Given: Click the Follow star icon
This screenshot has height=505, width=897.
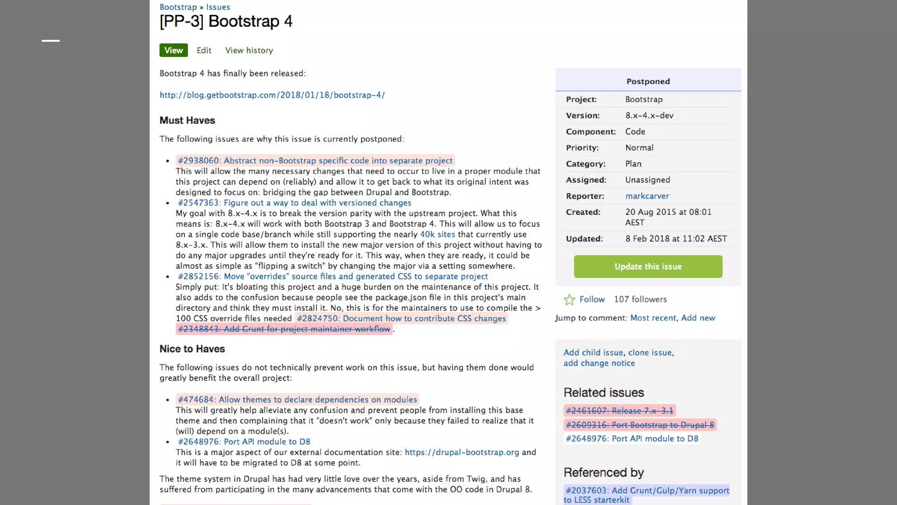Looking at the screenshot, I should [x=569, y=299].
